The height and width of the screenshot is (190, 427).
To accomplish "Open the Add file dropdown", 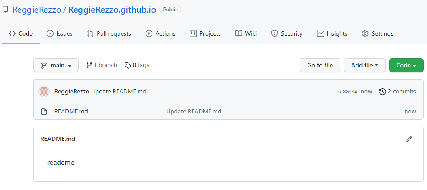I will [x=365, y=65].
